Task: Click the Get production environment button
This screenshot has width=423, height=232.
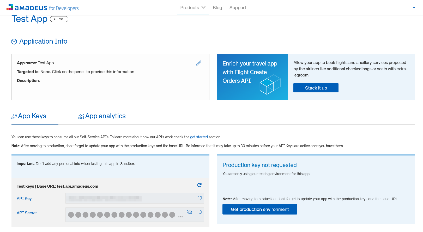Action: point(259,209)
